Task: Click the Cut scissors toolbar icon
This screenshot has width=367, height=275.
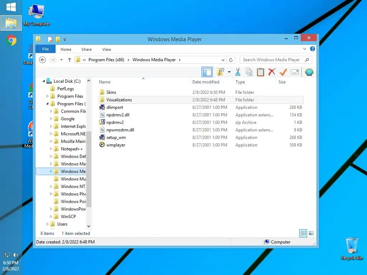Action: click(x=238, y=72)
